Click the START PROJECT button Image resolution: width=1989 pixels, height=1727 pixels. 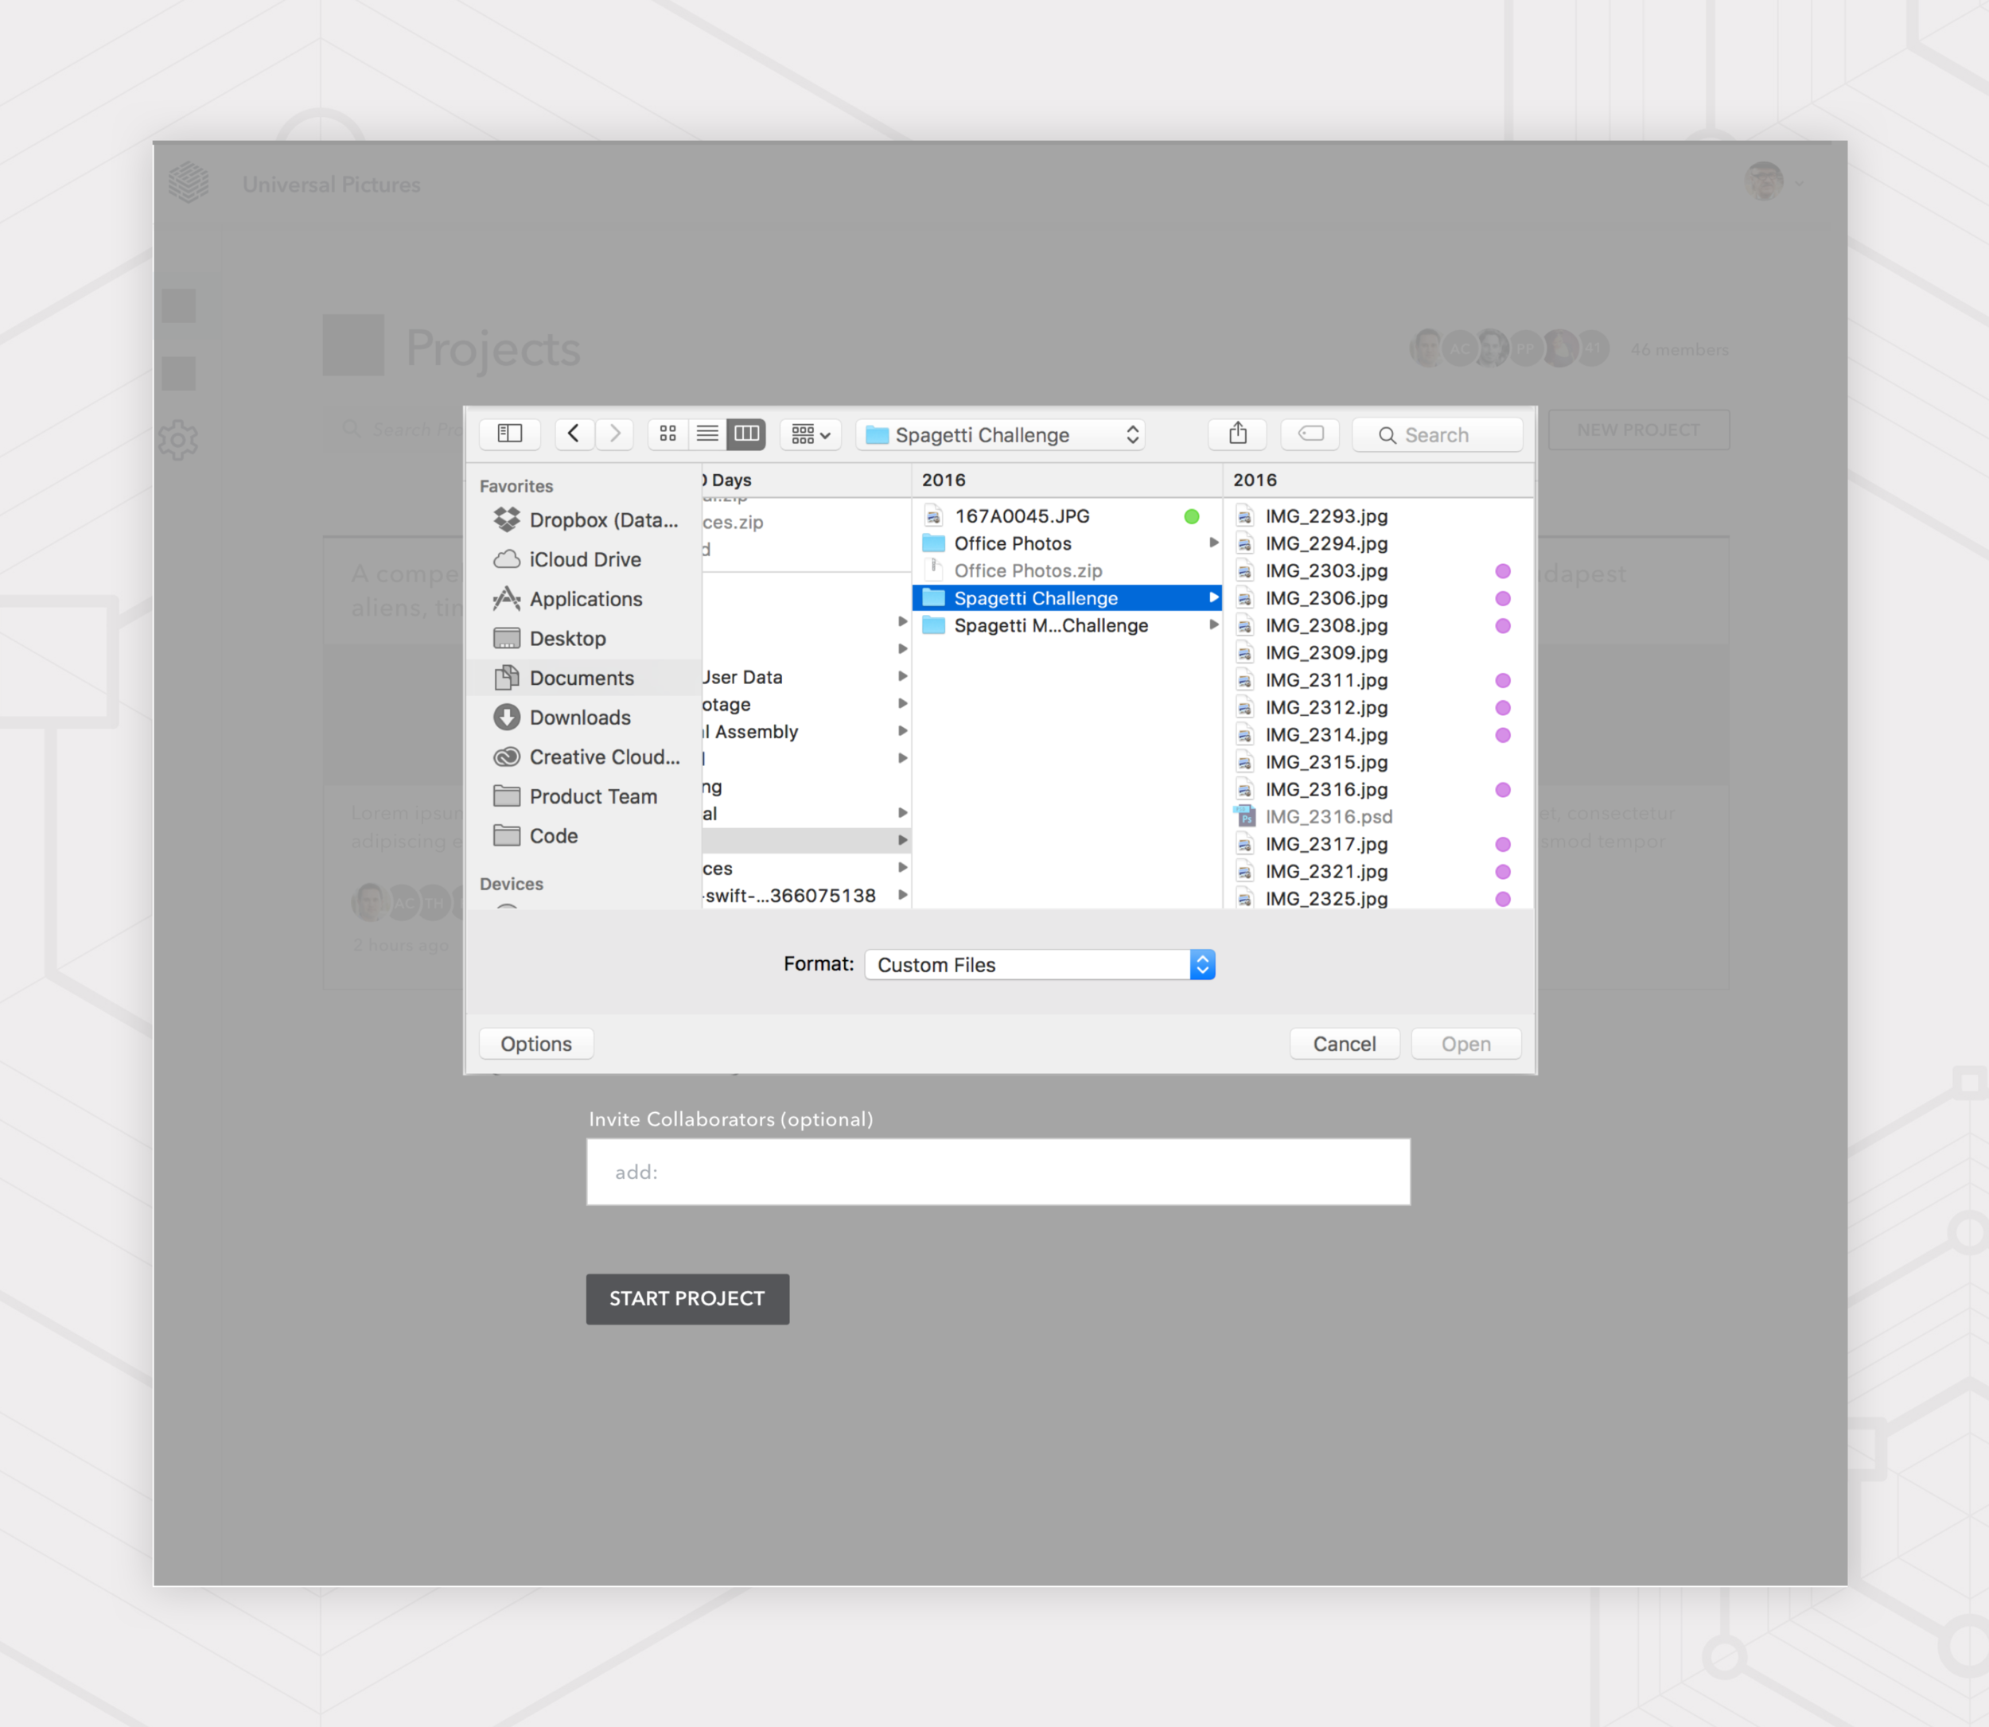click(687, 1298)
